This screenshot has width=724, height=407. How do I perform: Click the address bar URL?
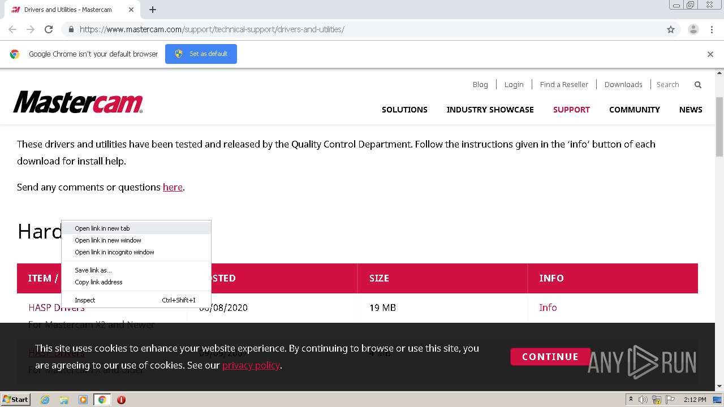pyautogui.click(x=212, y=29)
